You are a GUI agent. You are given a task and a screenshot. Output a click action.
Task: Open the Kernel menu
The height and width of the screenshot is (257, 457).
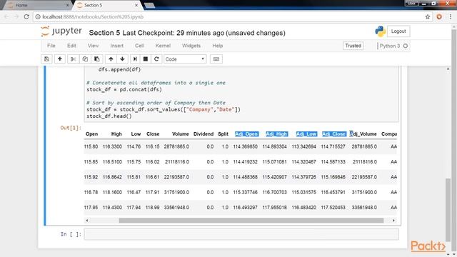pos(163,46)
